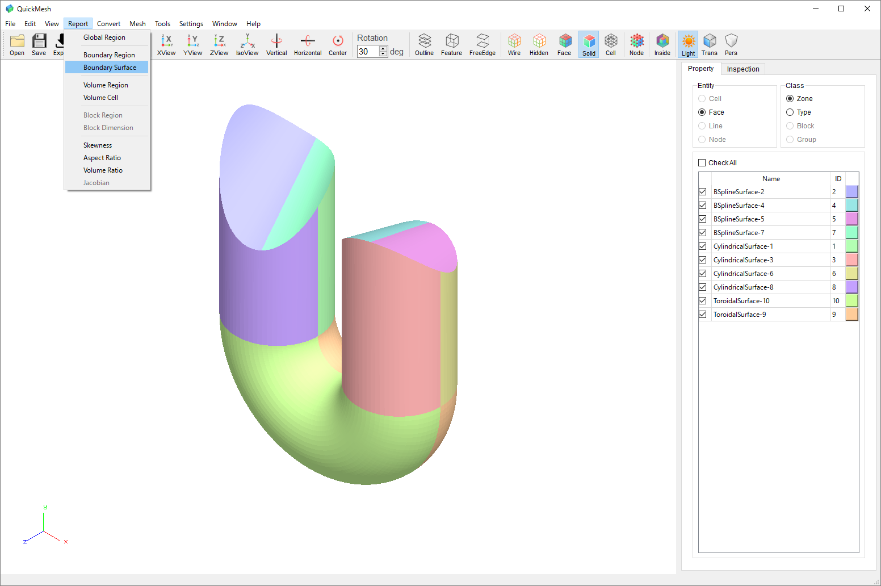Uncheck BSplineSurface-7 checkbox

pos(703,233)
